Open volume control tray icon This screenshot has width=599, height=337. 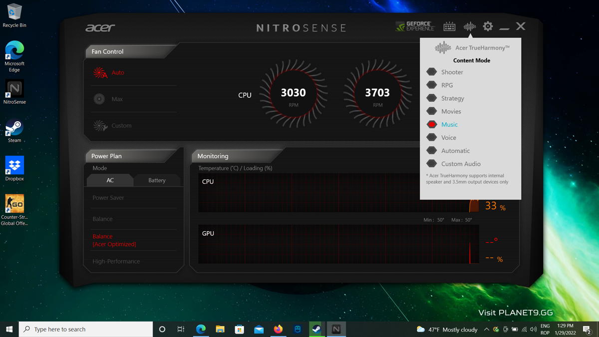tap(534, 330)
